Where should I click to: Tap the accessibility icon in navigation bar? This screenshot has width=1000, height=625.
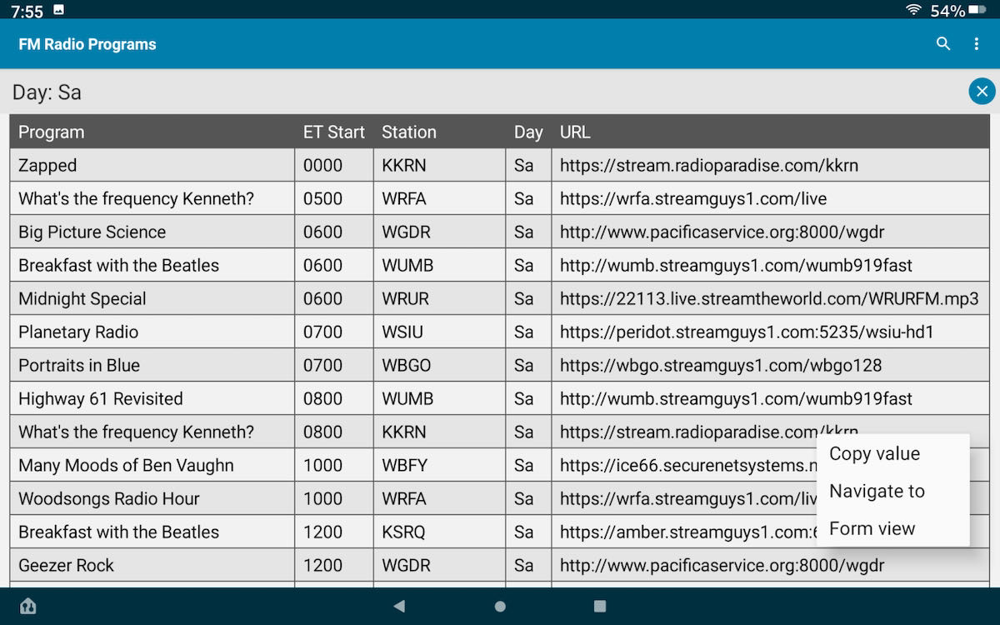pyautogui.click(x=28, y=606)
